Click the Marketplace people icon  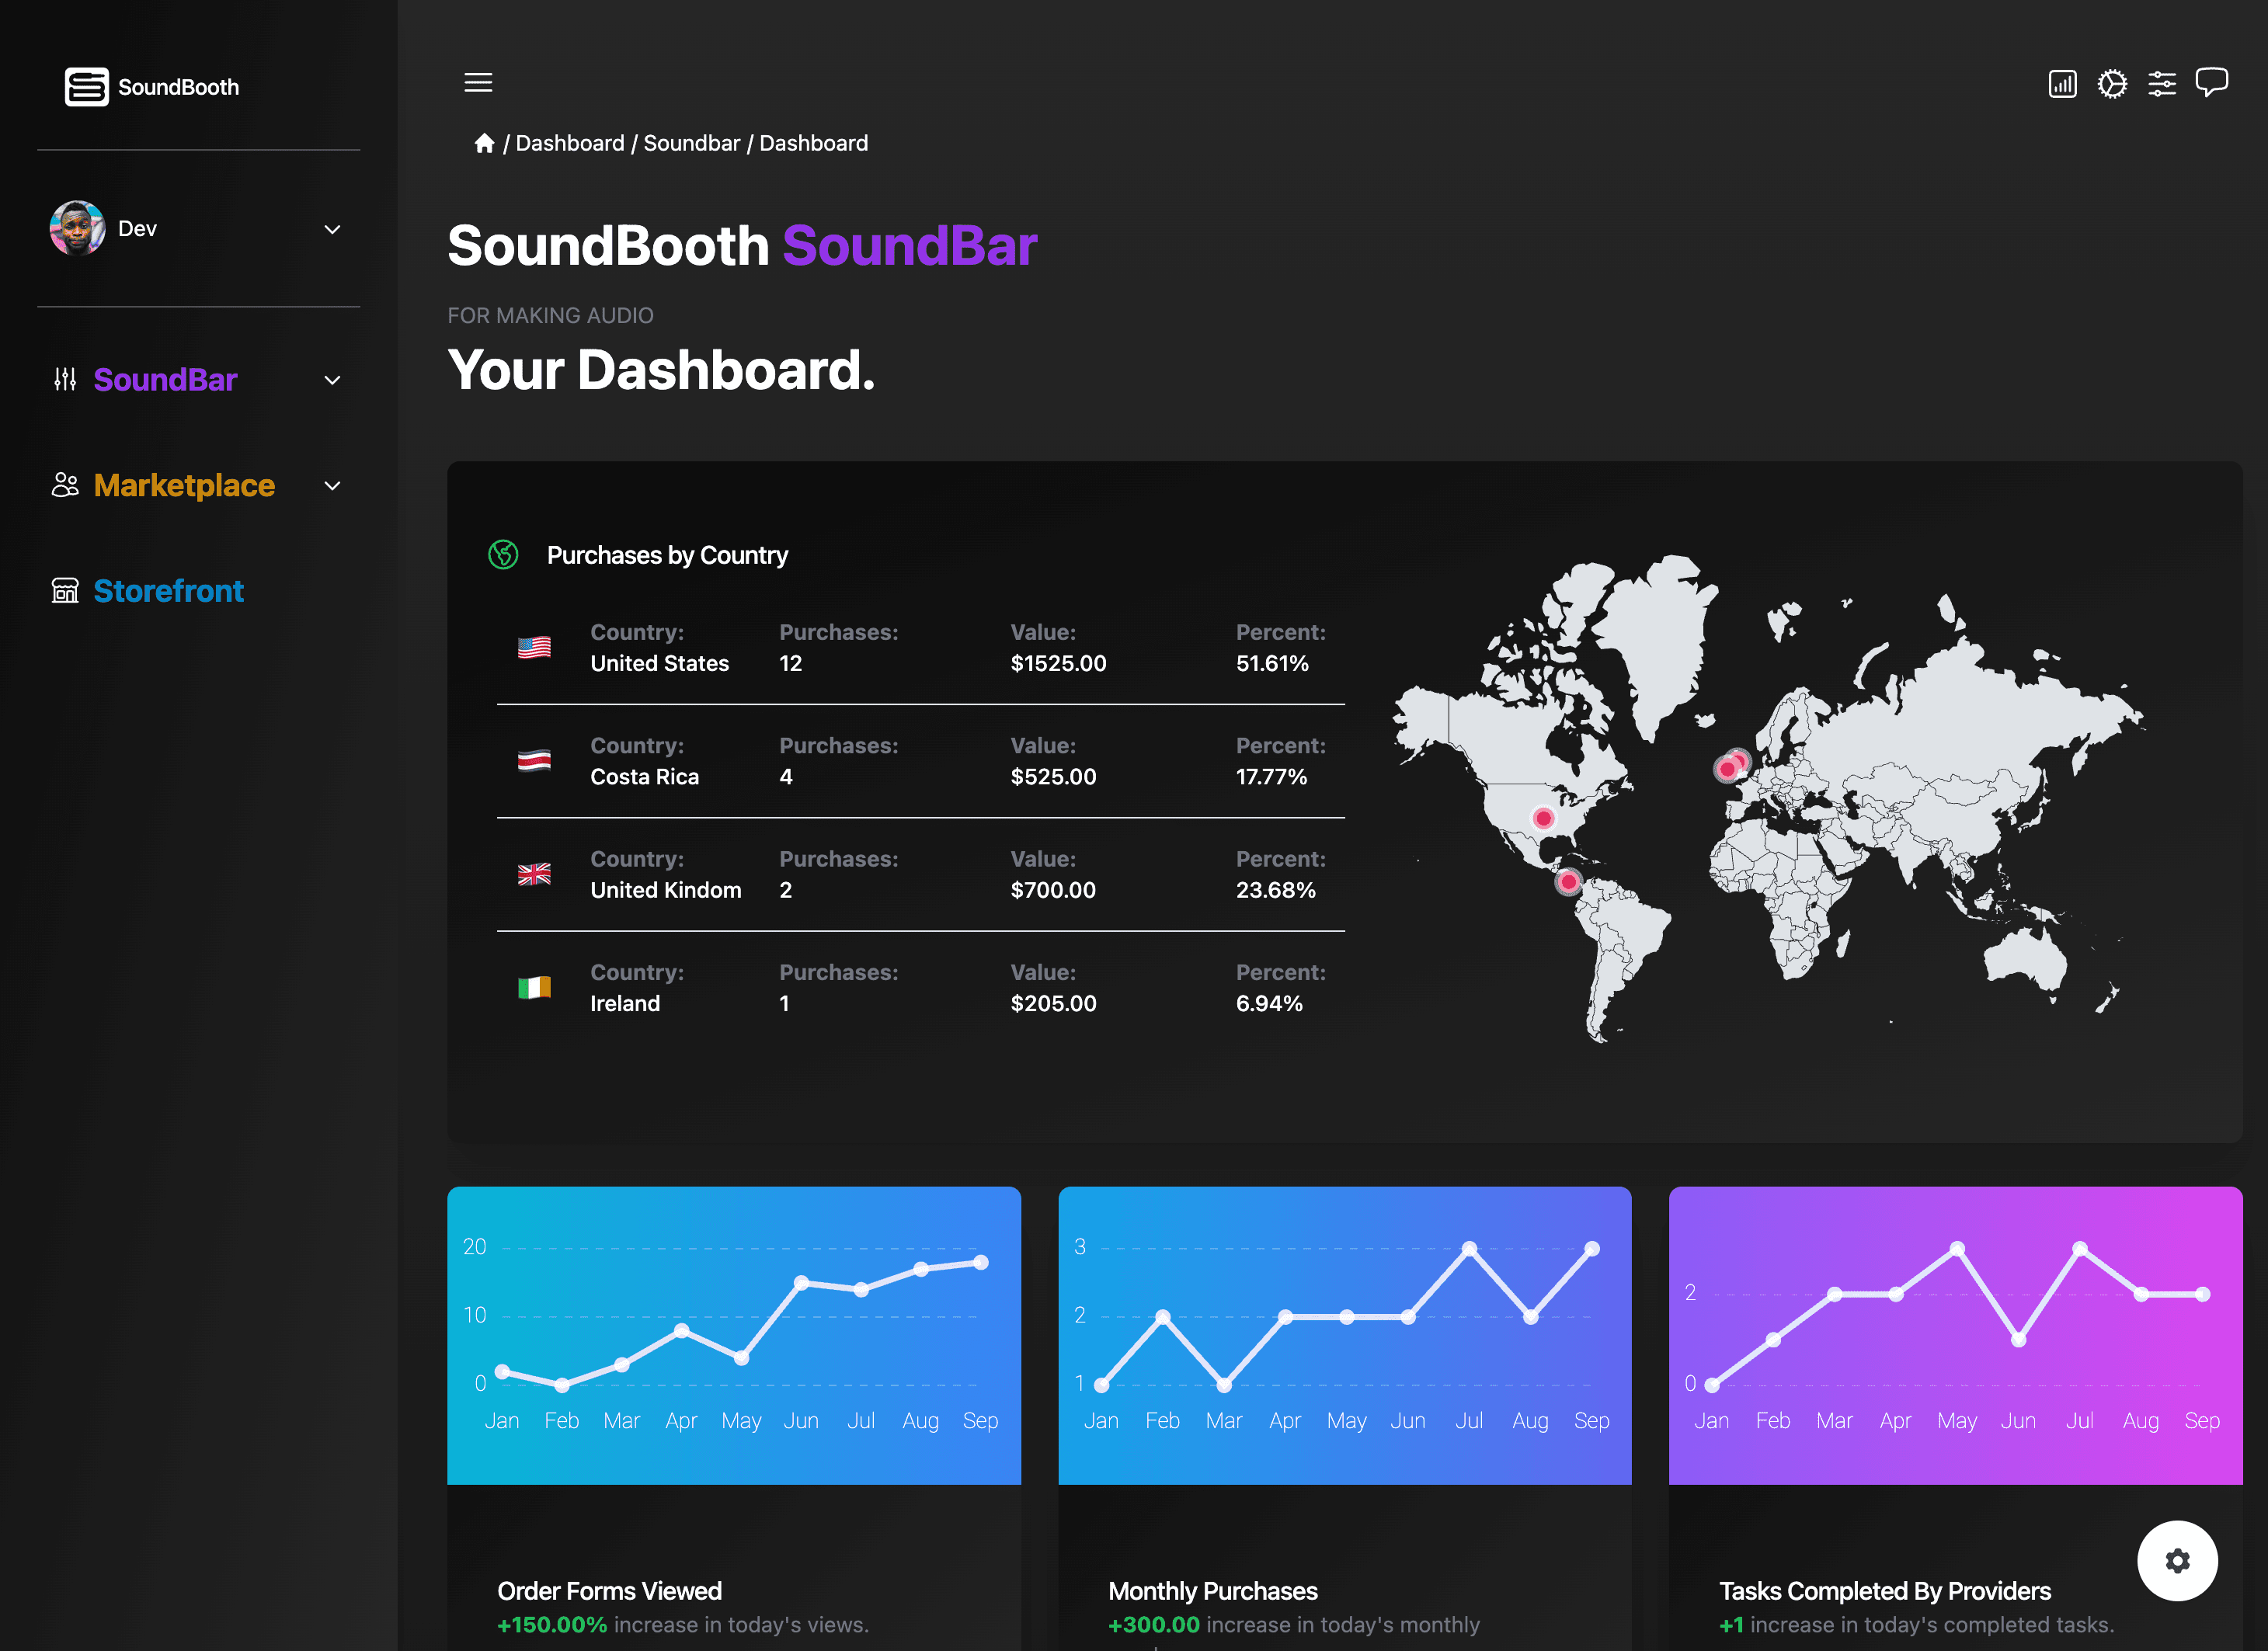pyautogui.click(x=65, y=485)
